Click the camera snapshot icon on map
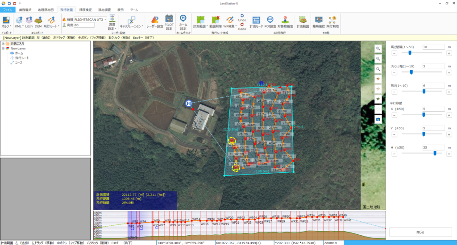Viewport: 457px width, 245px height. (378, 119)
